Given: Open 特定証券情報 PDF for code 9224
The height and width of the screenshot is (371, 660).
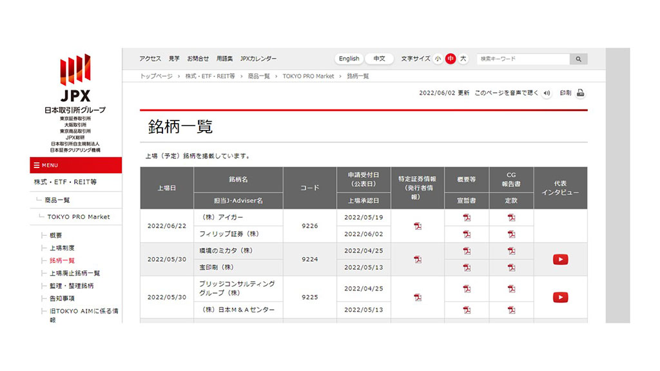Looking at the screenshot, I should (x=418, y=259).
